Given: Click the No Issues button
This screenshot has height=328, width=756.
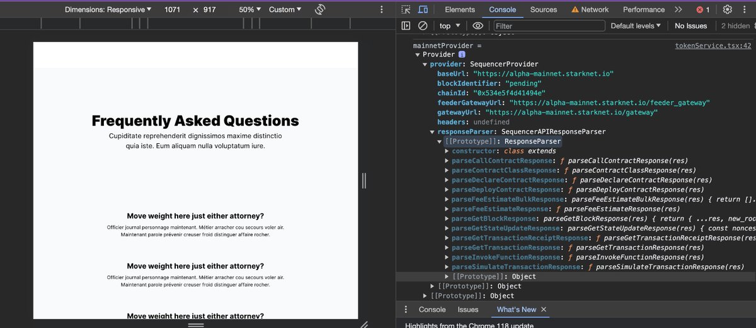Looking at the screenshot, I should click(690, 26).
